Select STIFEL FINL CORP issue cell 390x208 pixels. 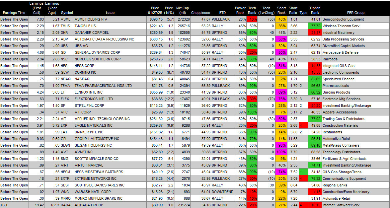pyautogui.click(x=110, y=105)
